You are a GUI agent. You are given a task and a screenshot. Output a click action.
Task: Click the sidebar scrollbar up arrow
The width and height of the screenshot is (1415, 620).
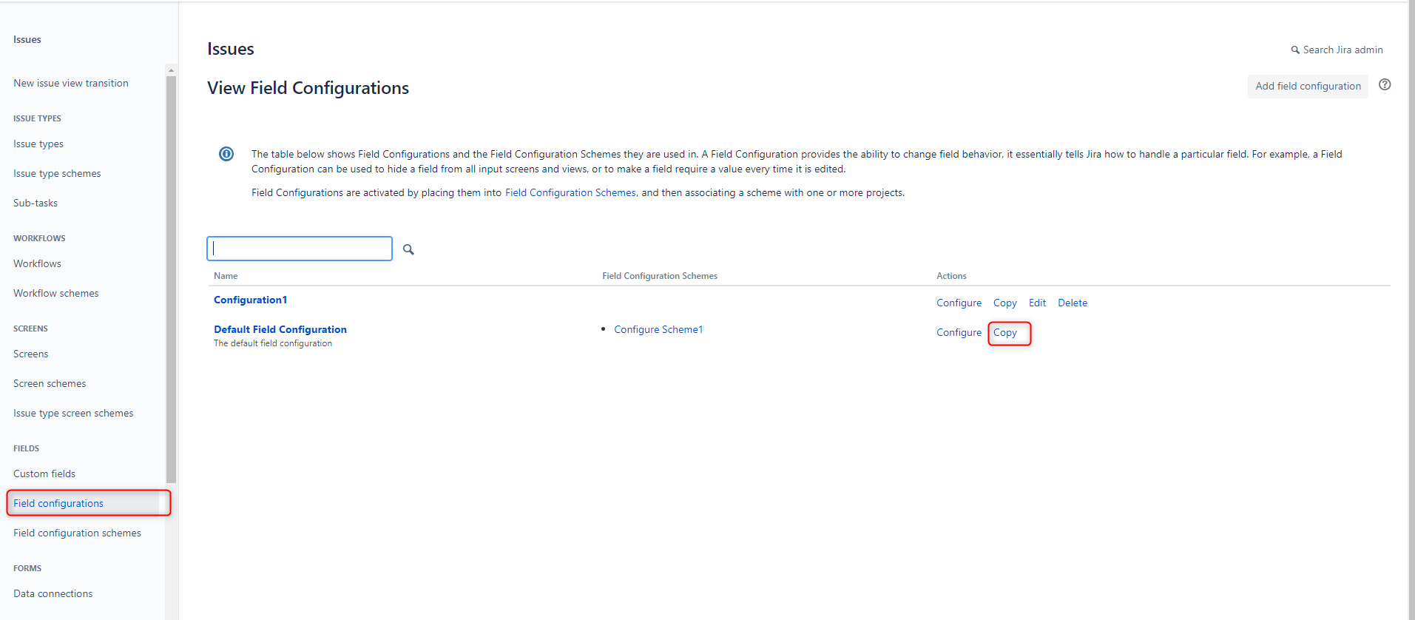(172, 71)
